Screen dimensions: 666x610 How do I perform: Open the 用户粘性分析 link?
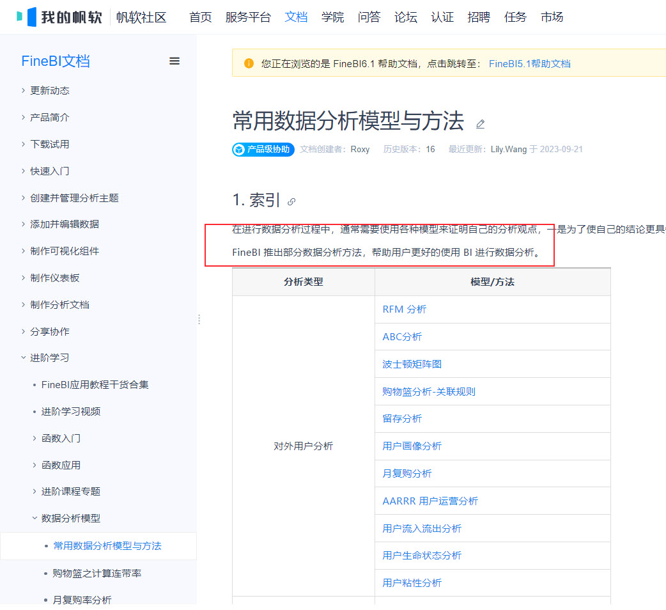[412, 583]
